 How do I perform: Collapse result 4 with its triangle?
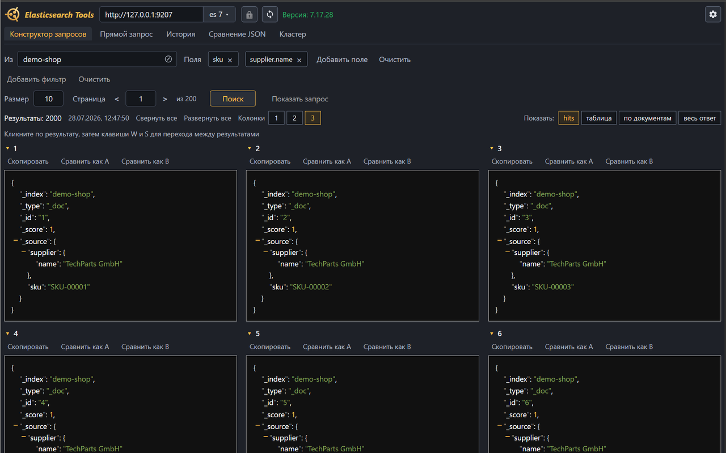[x=7, y=334]
